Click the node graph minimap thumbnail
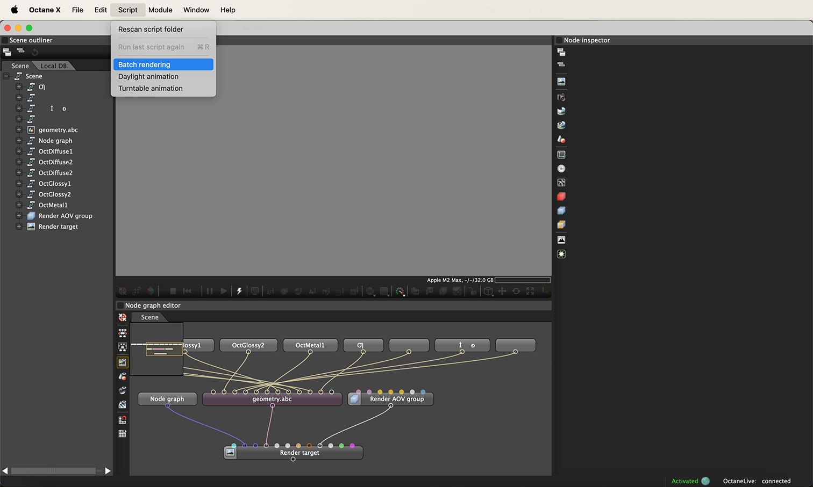 coord(156,349)
